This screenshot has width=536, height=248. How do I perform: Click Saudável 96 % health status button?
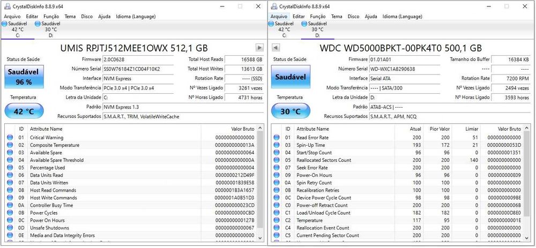(24, 77)
